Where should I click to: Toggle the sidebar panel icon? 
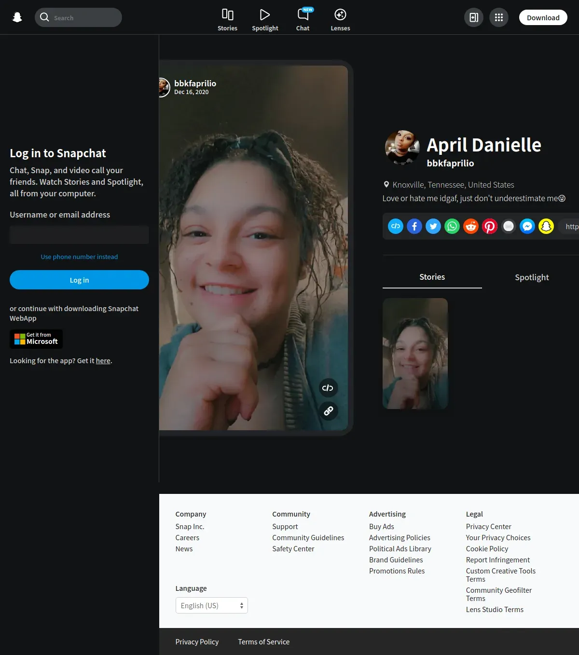coord(474,17)
